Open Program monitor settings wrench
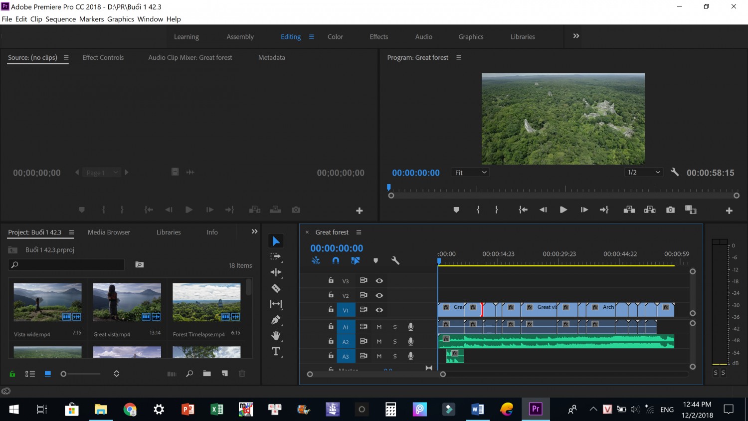The height and width of the screenshot is (421, 748). tap(675, 172)
